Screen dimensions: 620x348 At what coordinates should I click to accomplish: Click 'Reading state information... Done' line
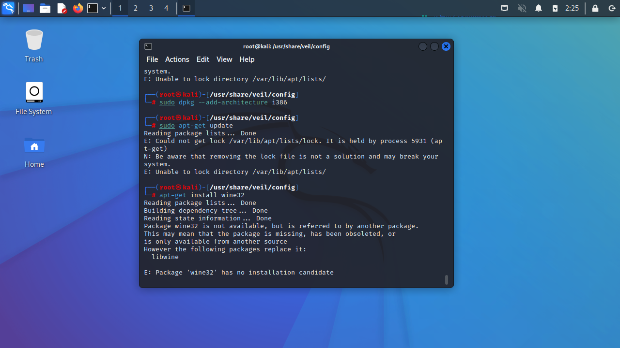pyautogui.click(x=208, y=218)
